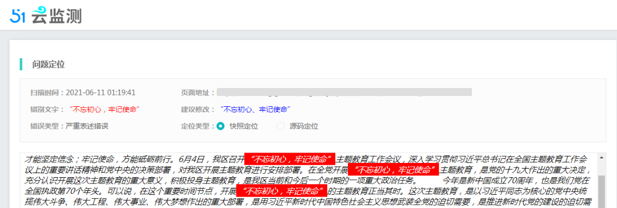Screen dimensions: 617x208
Task: Select 快照定位 radio option
Action: coord(221,126)
